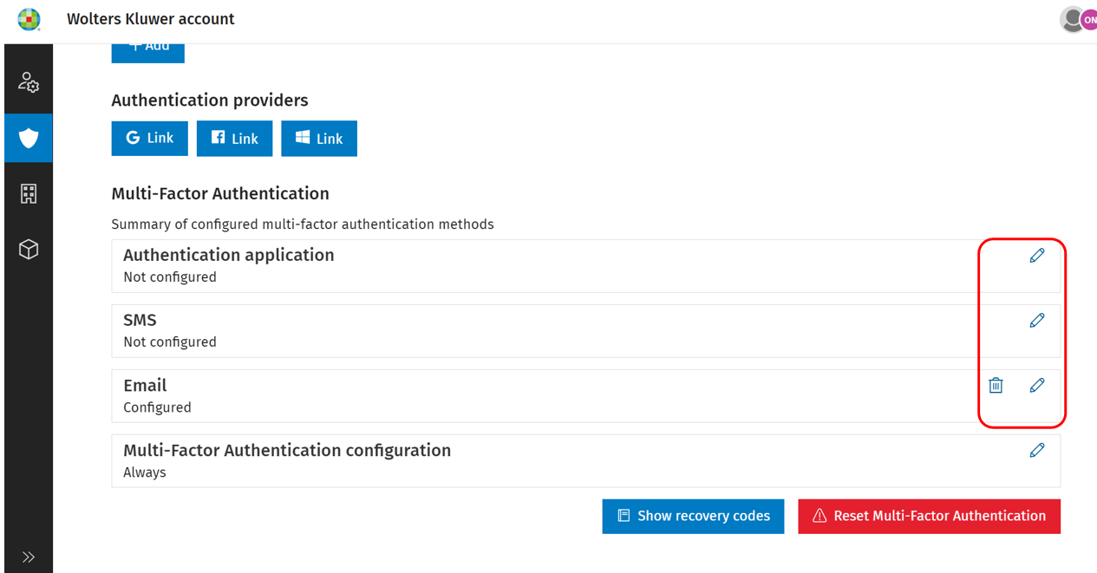Image resolution: width=1097 pixels, height=573 pixels.
Task: Edit Multi-Factor Authentication configuration setting
Action: [1036, 451]
